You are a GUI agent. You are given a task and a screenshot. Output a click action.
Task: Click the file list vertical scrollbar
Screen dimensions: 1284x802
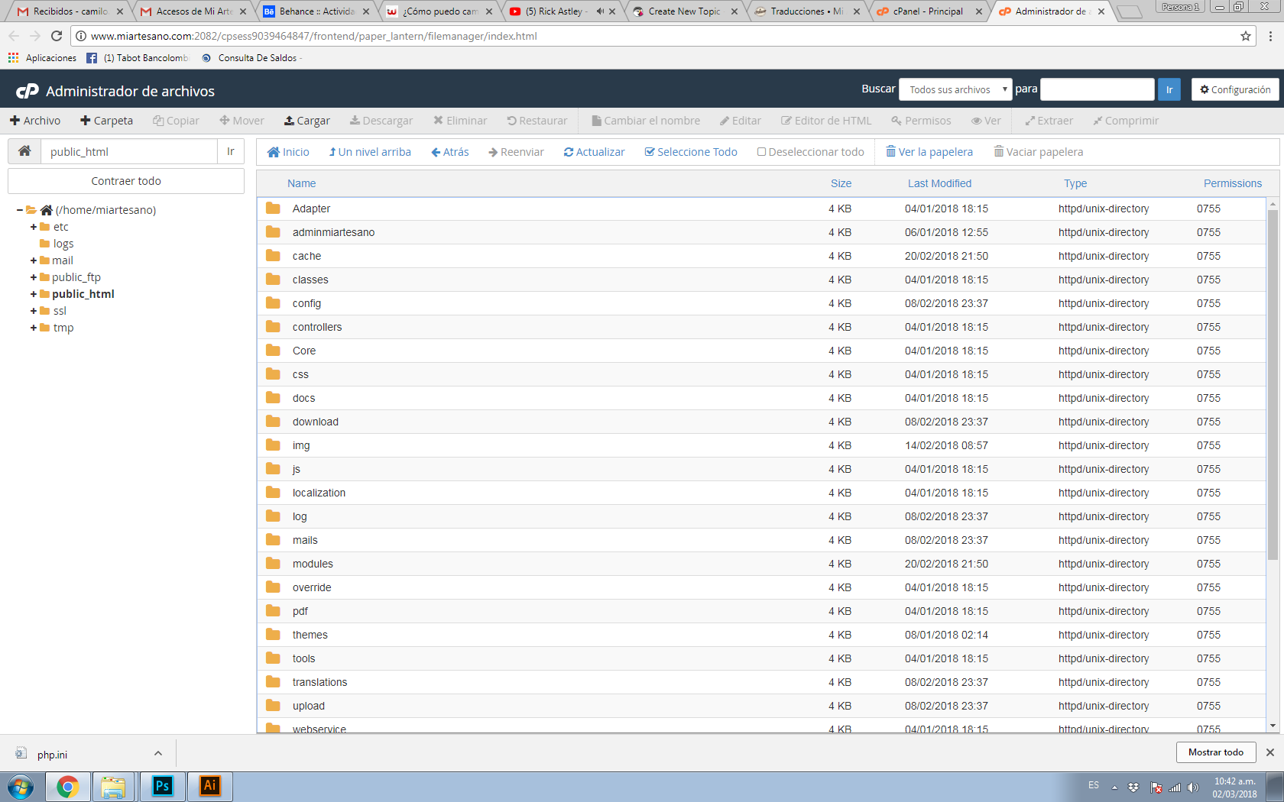[x=1273, y=385]
